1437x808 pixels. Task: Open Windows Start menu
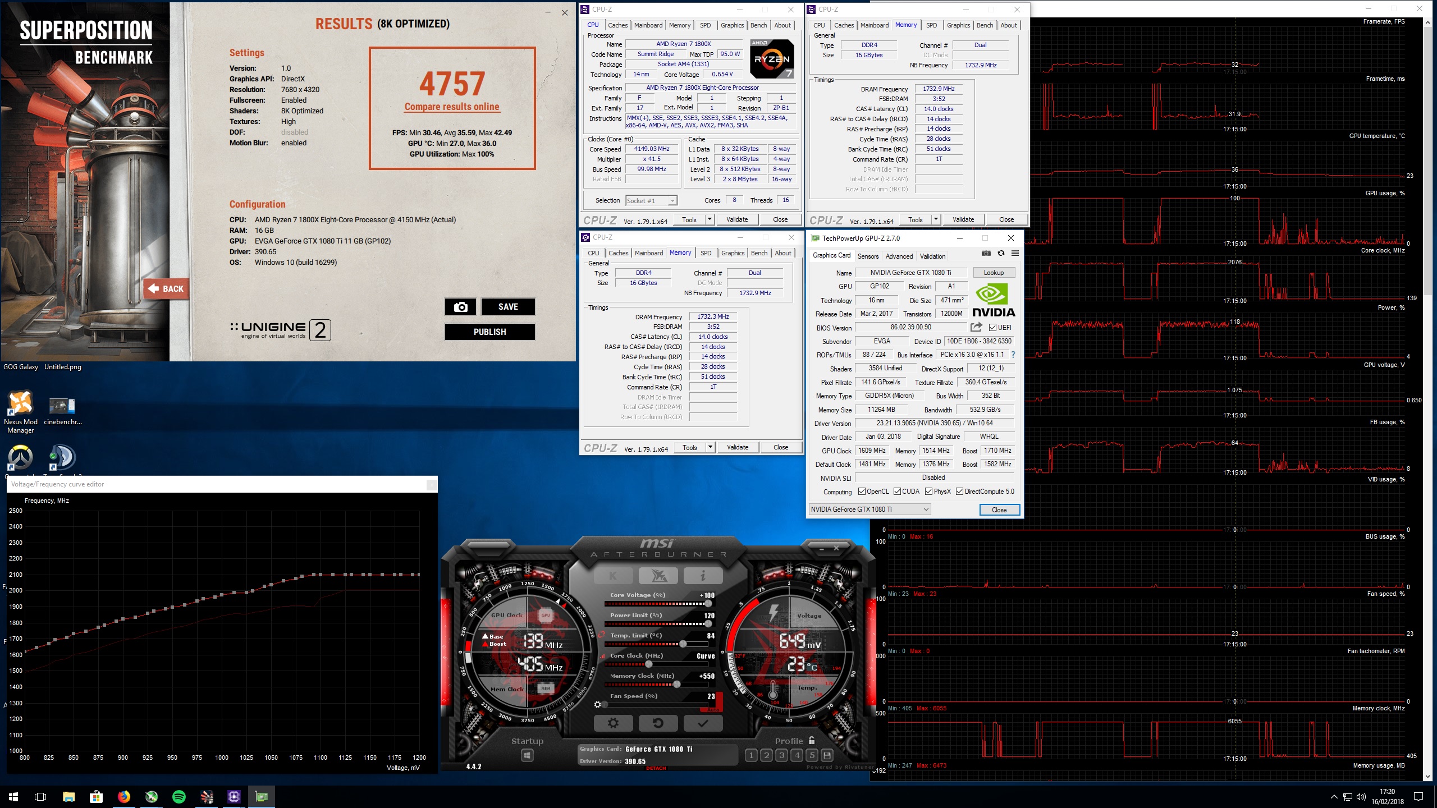coord(13,797)
